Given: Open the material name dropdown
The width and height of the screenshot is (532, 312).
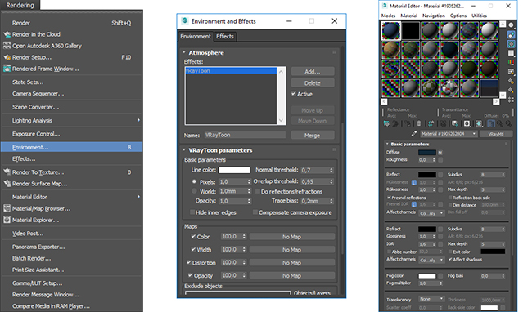Looking at the screenshot, I should 449,134.
